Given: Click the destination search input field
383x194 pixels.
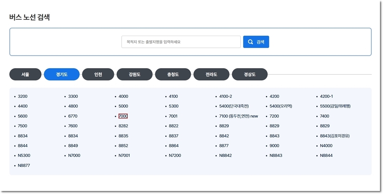Looking at the screenshot, I should pos(181,42).
